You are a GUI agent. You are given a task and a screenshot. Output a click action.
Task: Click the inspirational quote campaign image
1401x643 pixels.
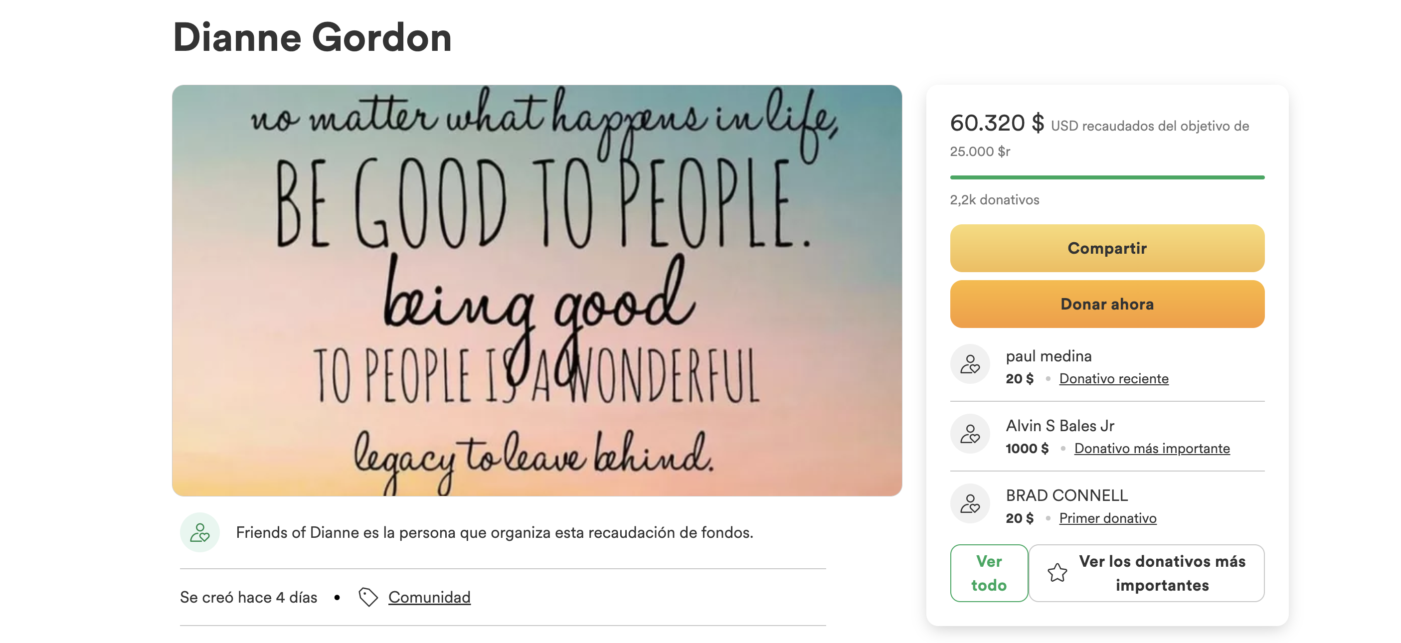coord(537,290)
